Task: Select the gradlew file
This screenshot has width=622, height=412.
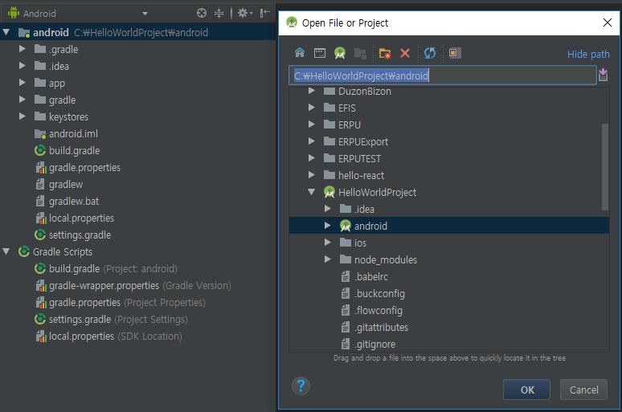Action: tap(59, 185)
